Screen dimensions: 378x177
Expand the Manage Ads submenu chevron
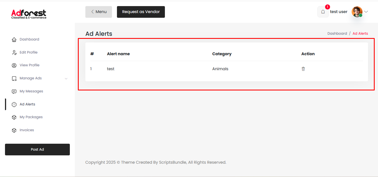click(66, 79)
